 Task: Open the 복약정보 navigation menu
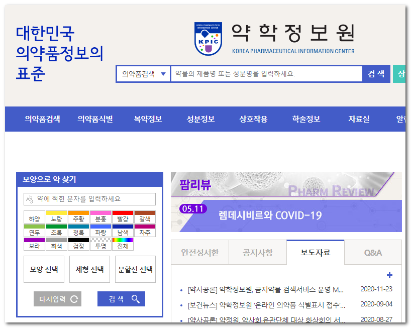pos(148,119)
